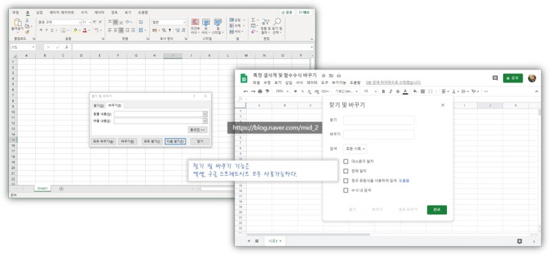
Task: Open the search scope (모든 시트) dropdown
Action: point(355,148)
